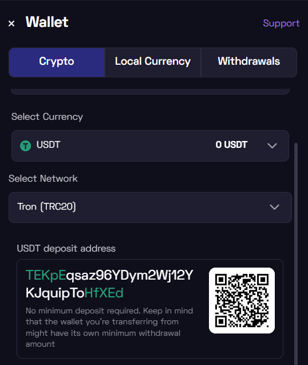Image resolution: width=308 pixels, height=365 pixels.
Task: Switch to the Crypto tab
Action: coord(57,62)
